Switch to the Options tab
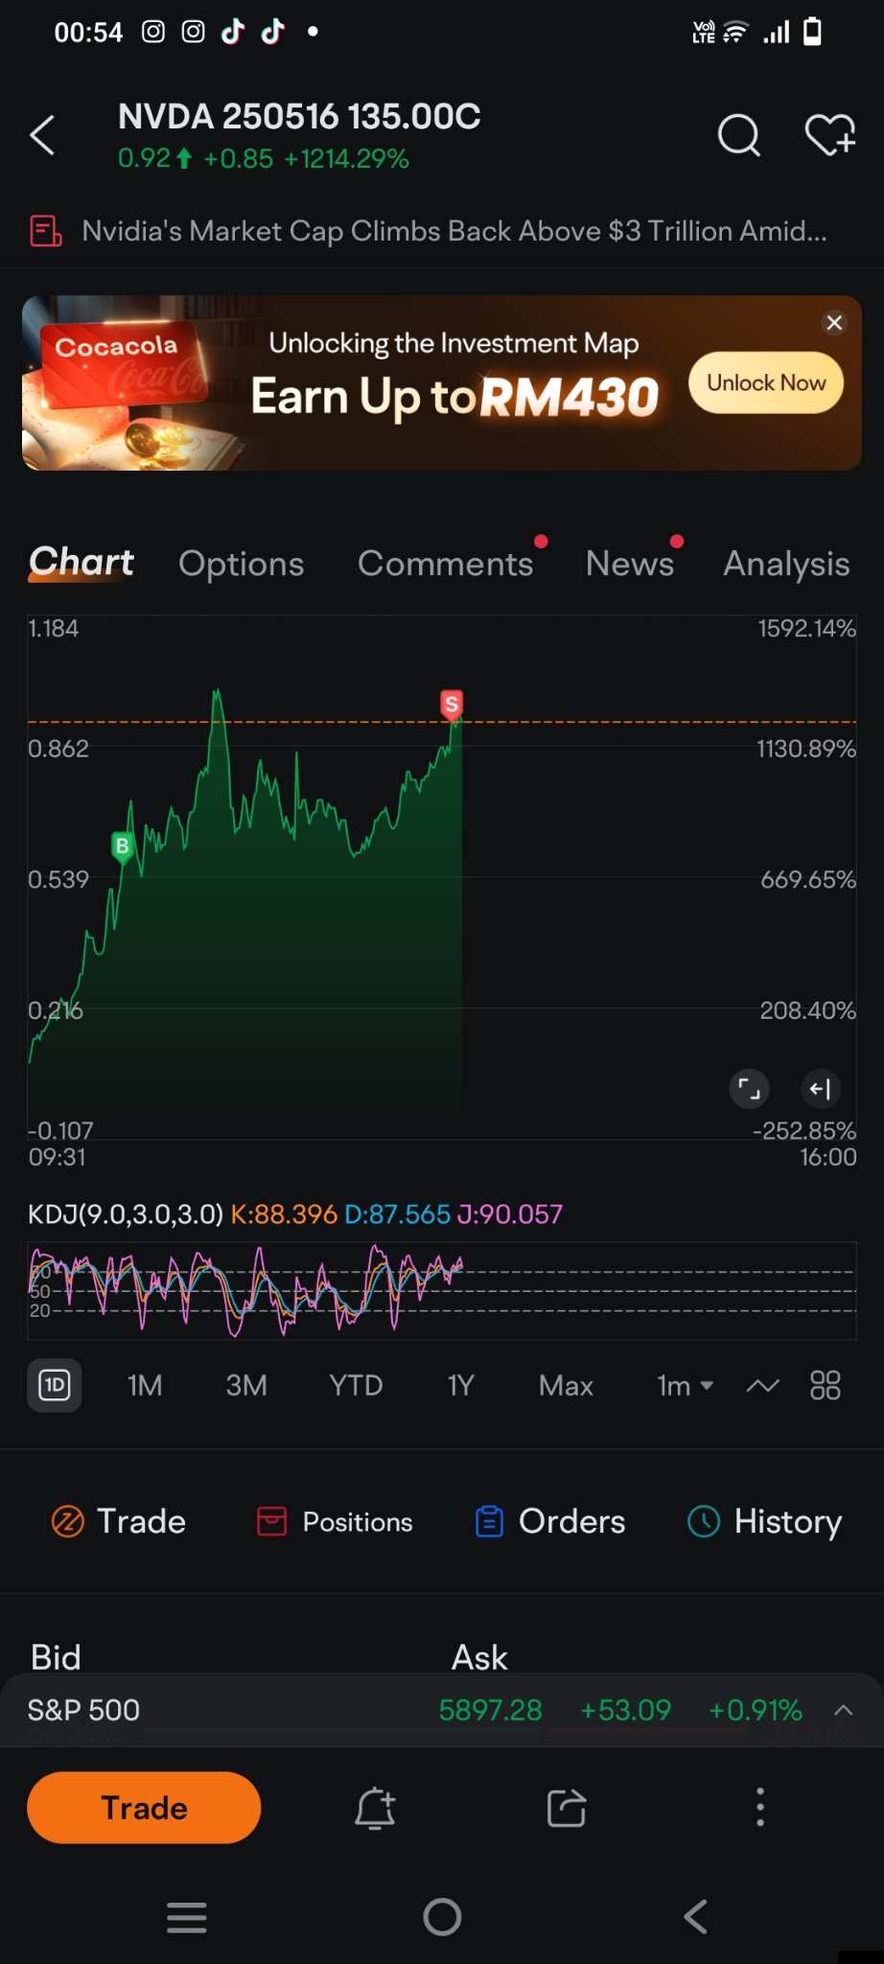Screen dimensions: 884x1964 click(x=241, y=564)
